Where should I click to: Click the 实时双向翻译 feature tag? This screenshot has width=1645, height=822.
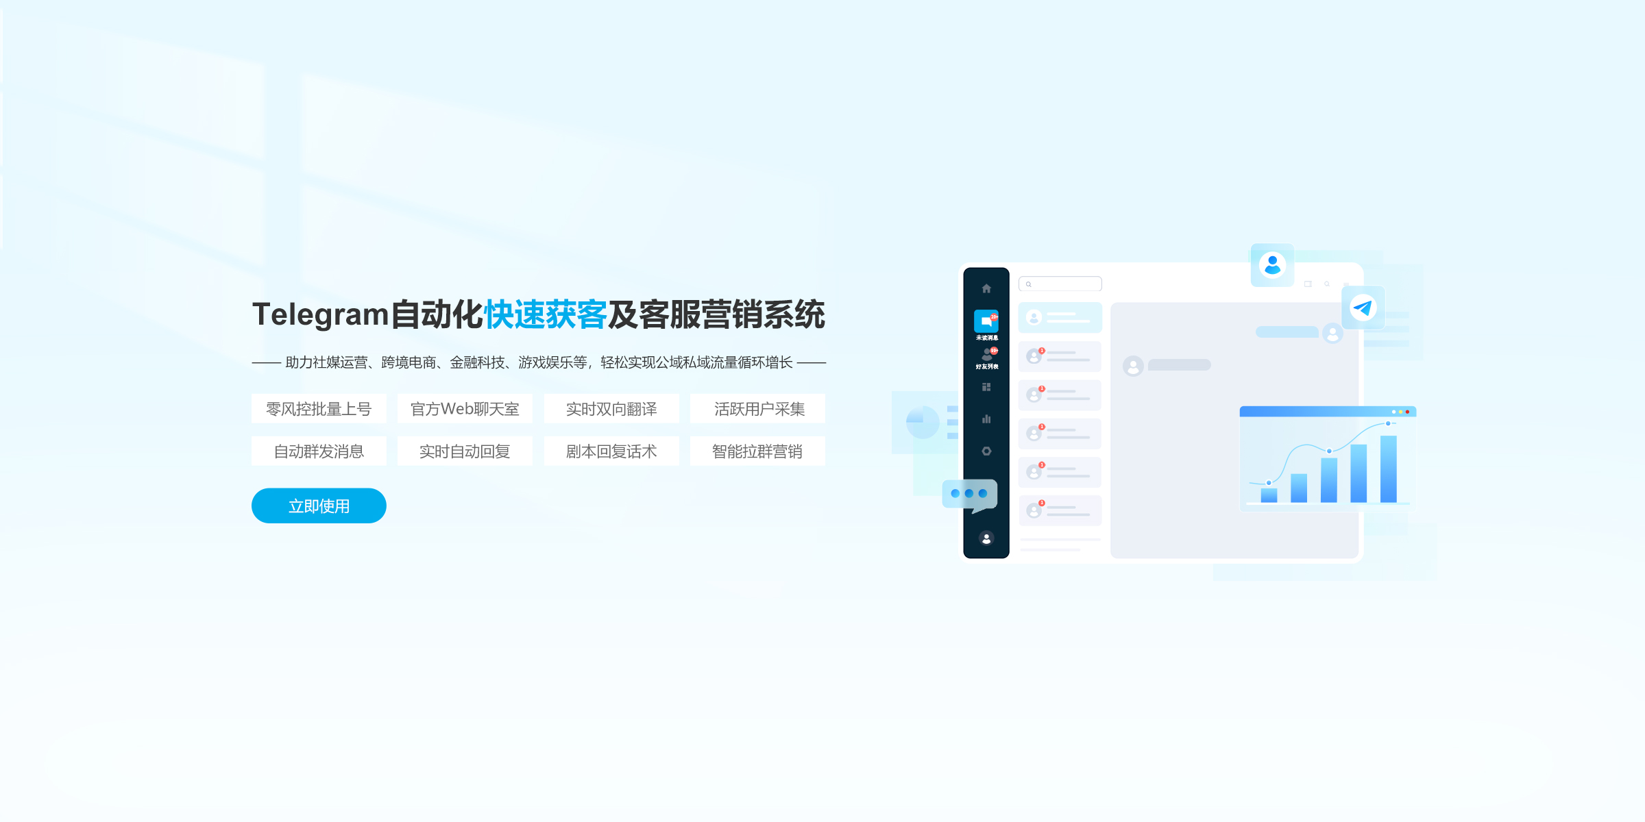point(611,409)
